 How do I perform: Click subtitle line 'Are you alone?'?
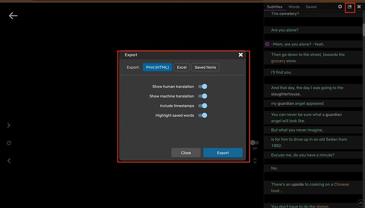point(285,30)
